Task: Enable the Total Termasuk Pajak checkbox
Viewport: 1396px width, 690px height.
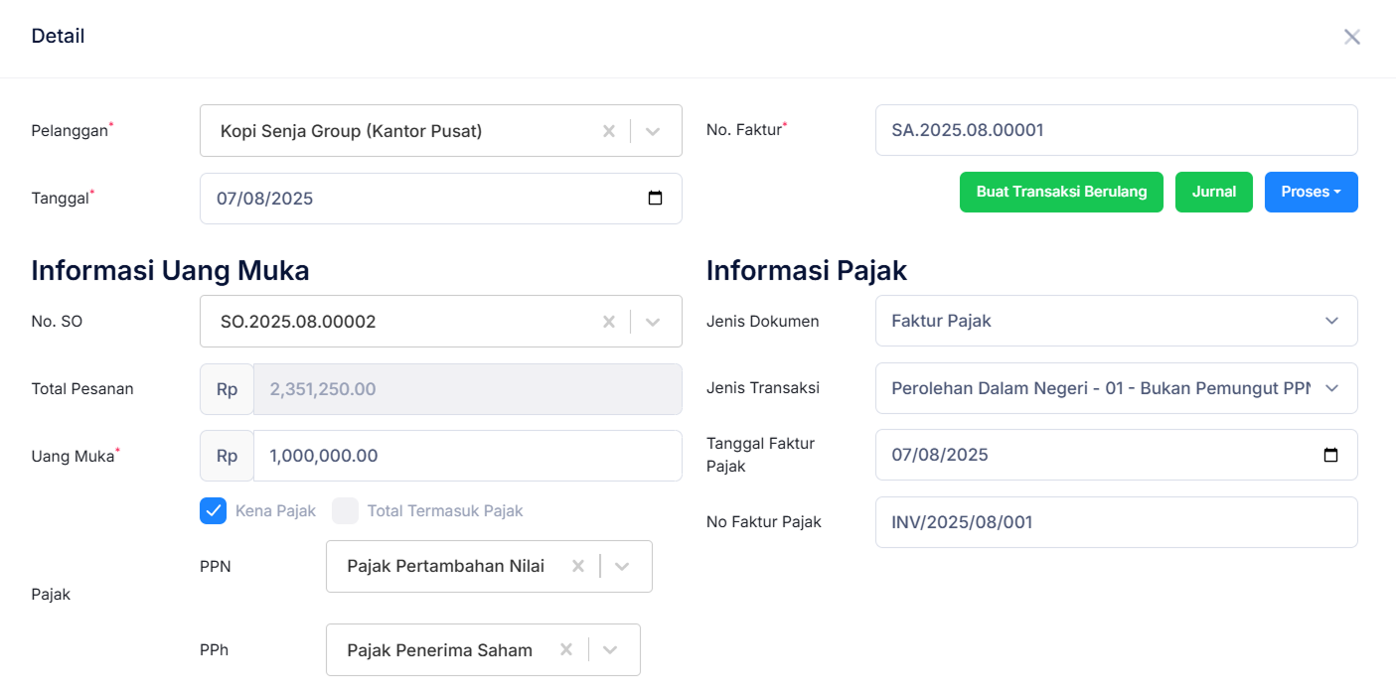Action: (x=345, y=510)
